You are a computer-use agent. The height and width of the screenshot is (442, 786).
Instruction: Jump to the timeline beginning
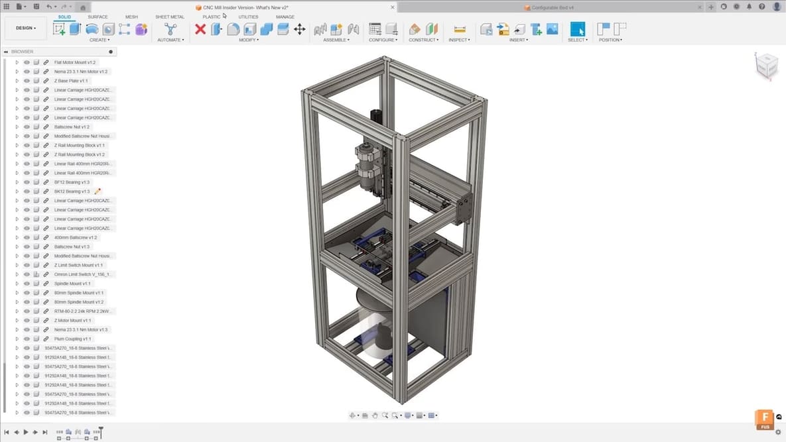pyautogui.click(x=7, y=432)
